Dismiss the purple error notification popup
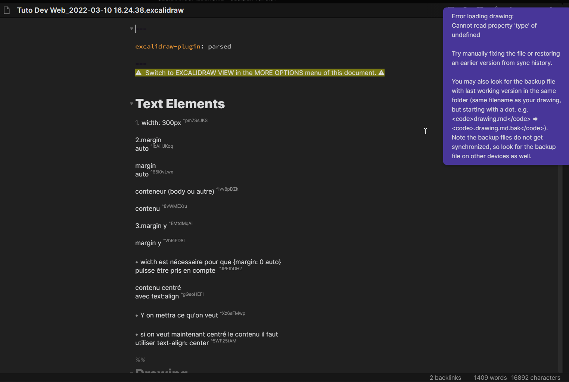Viewport: 569px width, 382px height. 506,86
